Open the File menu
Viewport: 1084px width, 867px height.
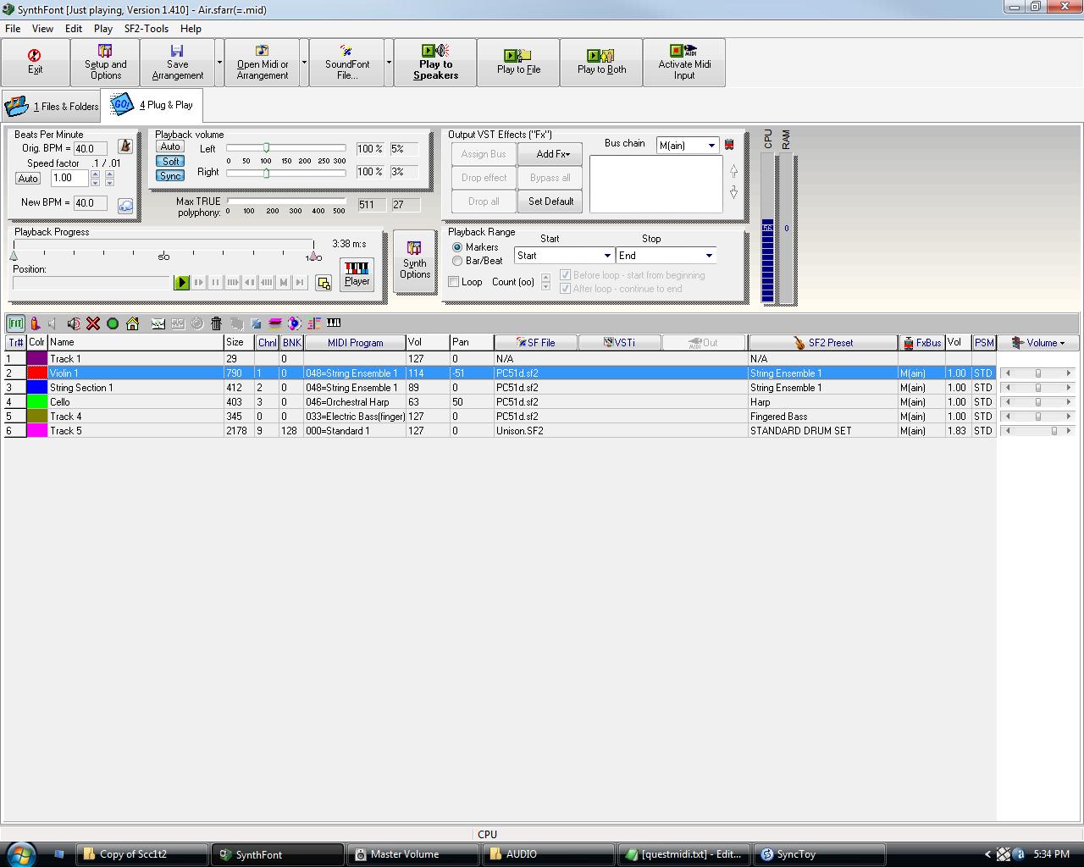pos(13,29)
